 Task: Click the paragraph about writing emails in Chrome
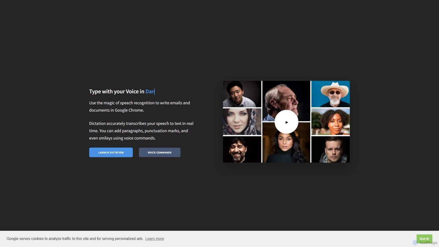(140, 106)
